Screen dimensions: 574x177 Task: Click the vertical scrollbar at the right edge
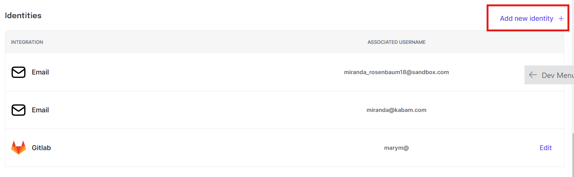click(x=572, y=155)
